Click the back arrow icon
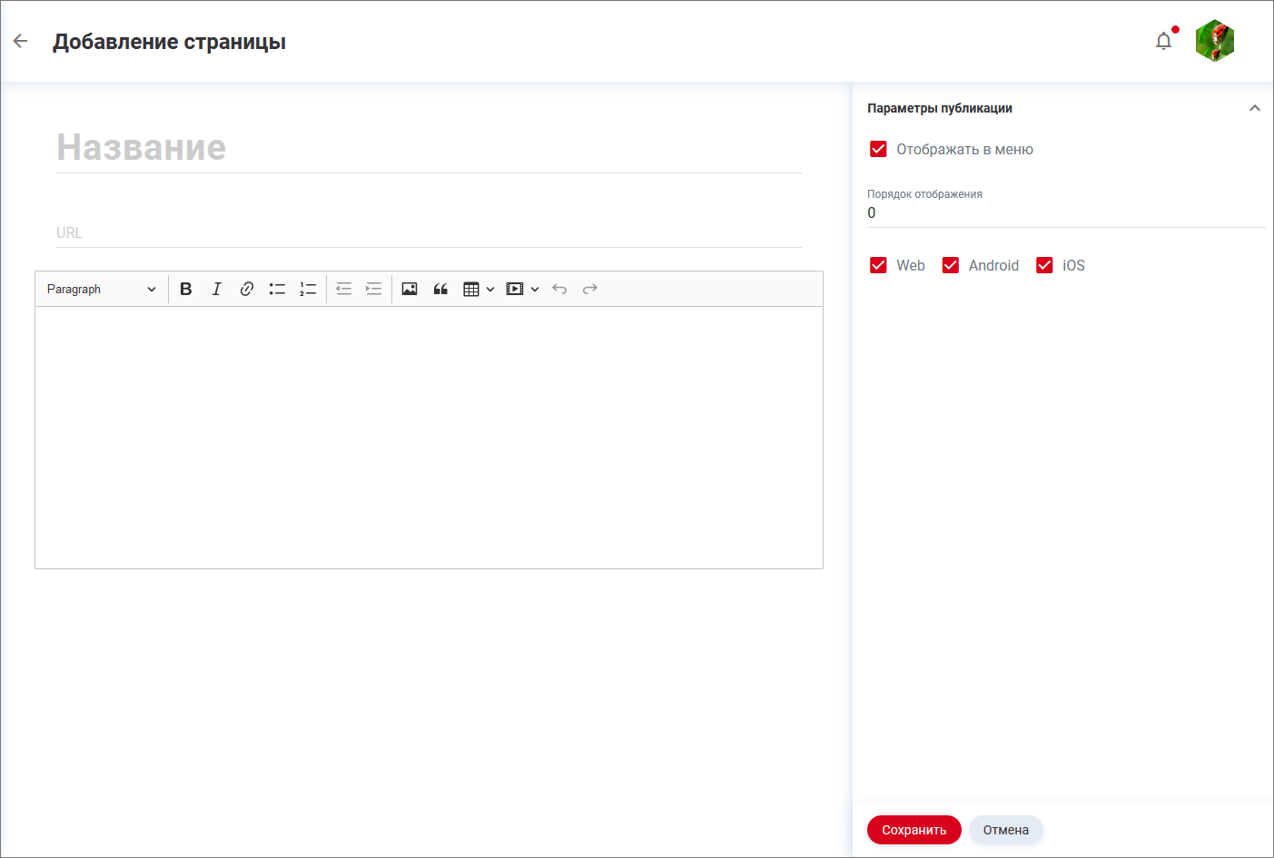The height and width of the screenshot is (858, 1274). pyautogui.click(x=21, y=41)
